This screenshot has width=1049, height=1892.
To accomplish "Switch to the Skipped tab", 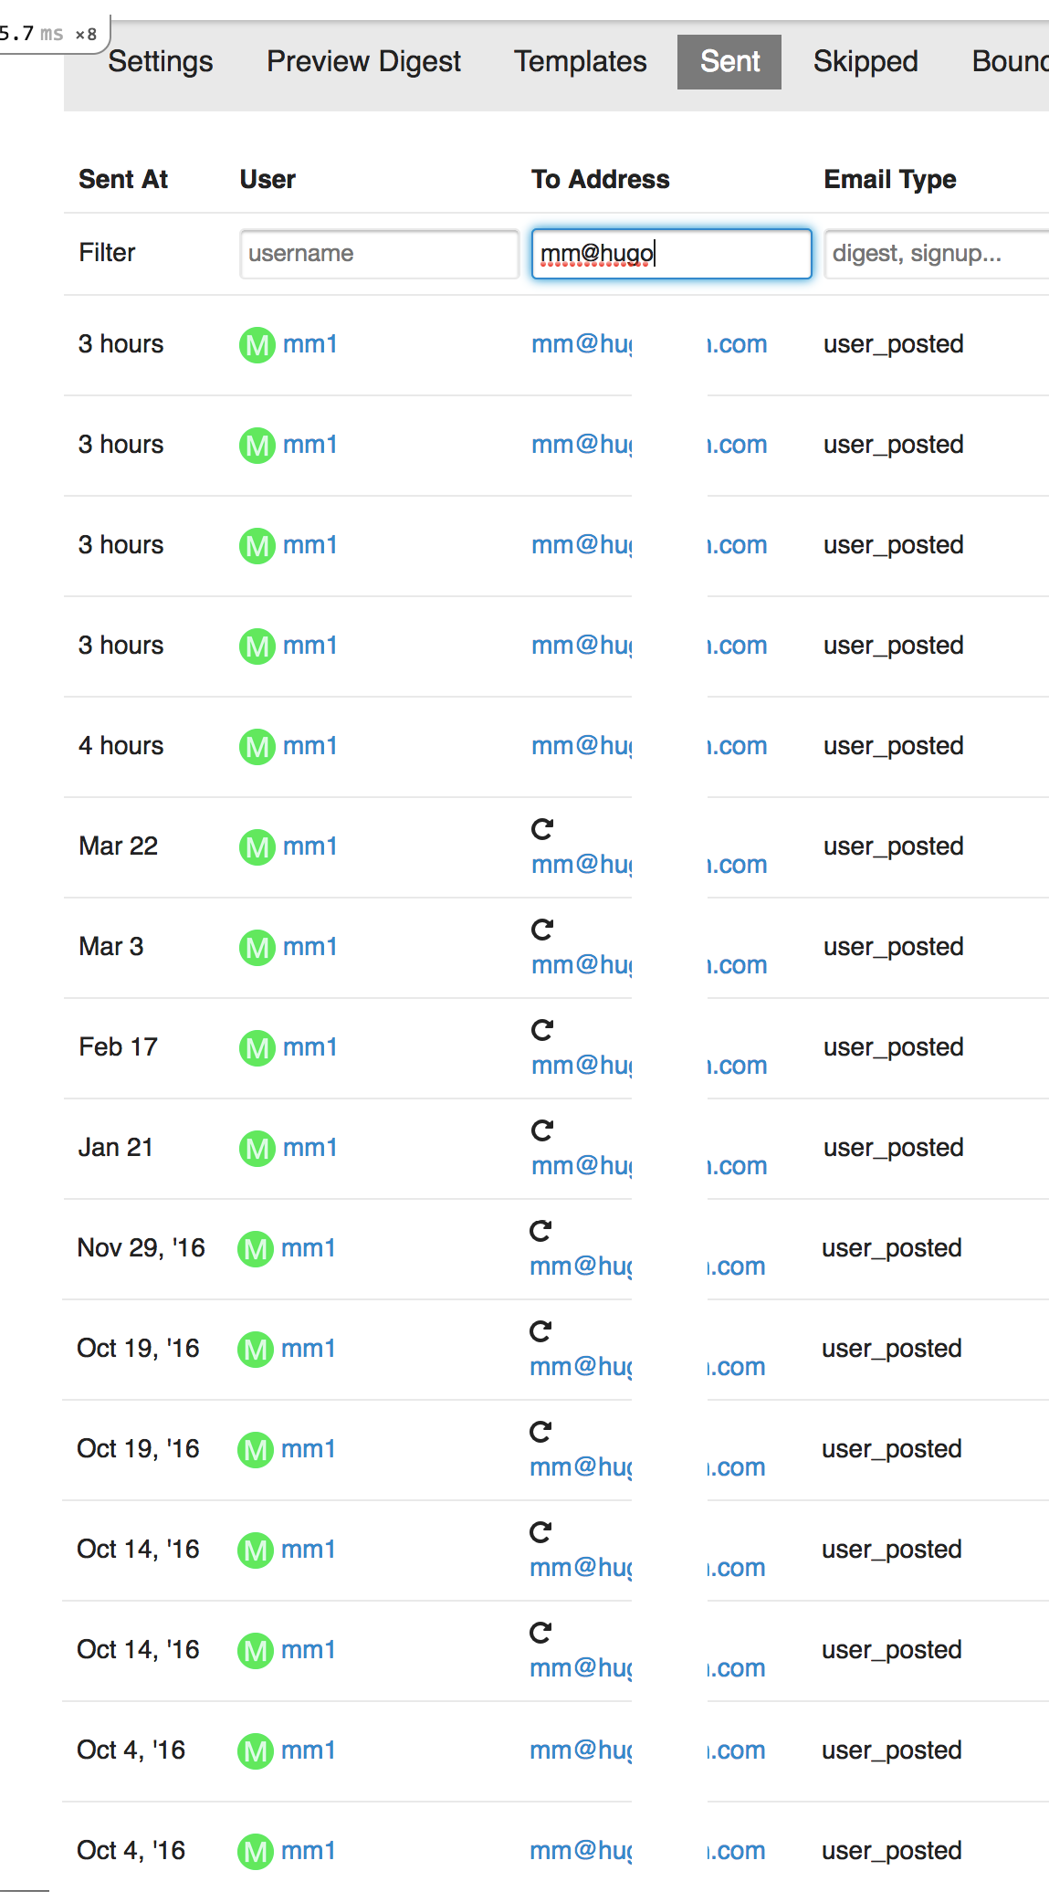I will [865, 61].
